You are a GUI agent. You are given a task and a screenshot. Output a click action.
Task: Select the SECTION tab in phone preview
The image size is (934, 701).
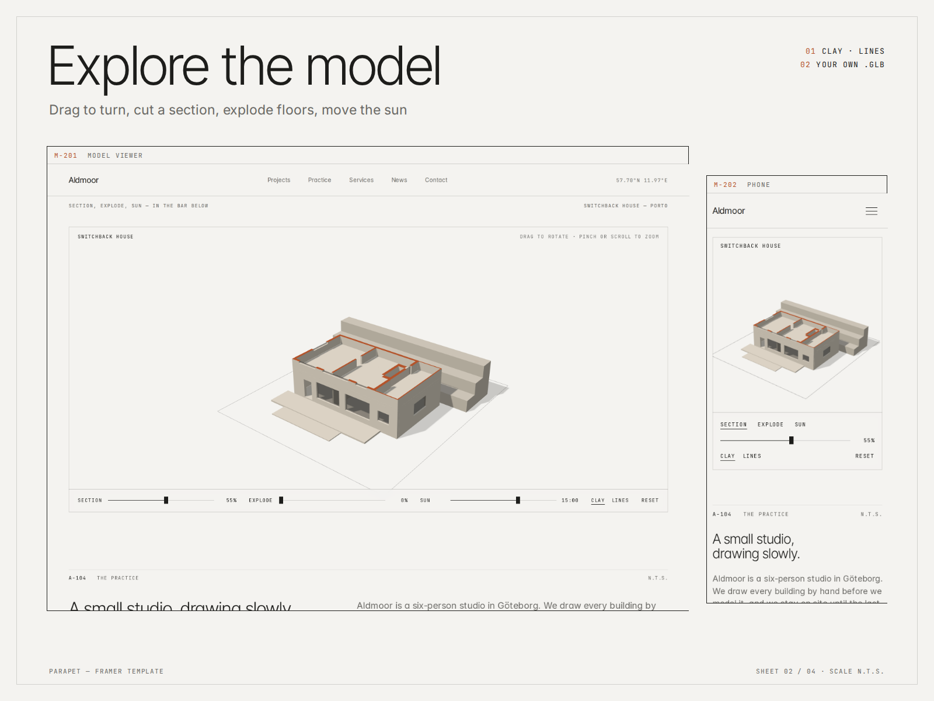pyautogui.click(x=733, y=425)
